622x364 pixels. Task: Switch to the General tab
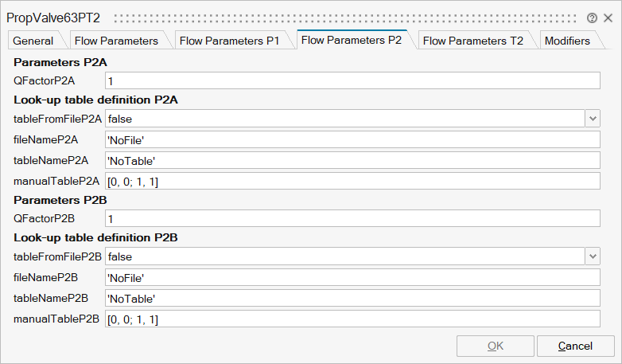click(x=33, y=41)
